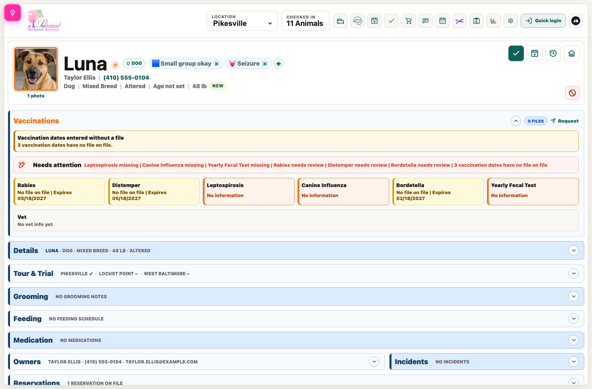Click the orange edit icon beside Luna's name
Viewport: 592px width, 389px height.
pyautogui.click(x=115, y=65)
